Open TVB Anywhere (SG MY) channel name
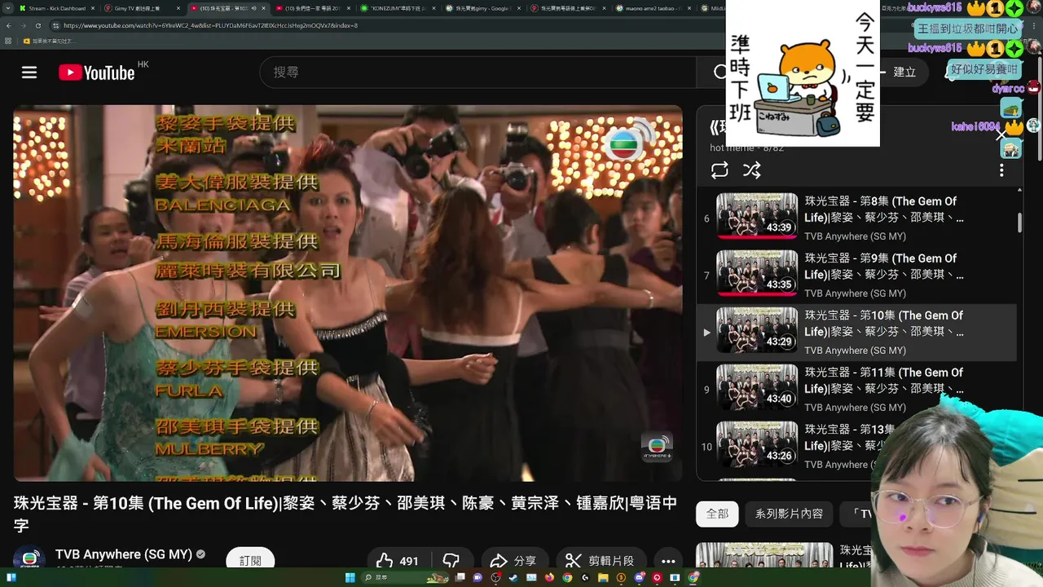Viewport: 1043px width, 587px height. point(124,554)
